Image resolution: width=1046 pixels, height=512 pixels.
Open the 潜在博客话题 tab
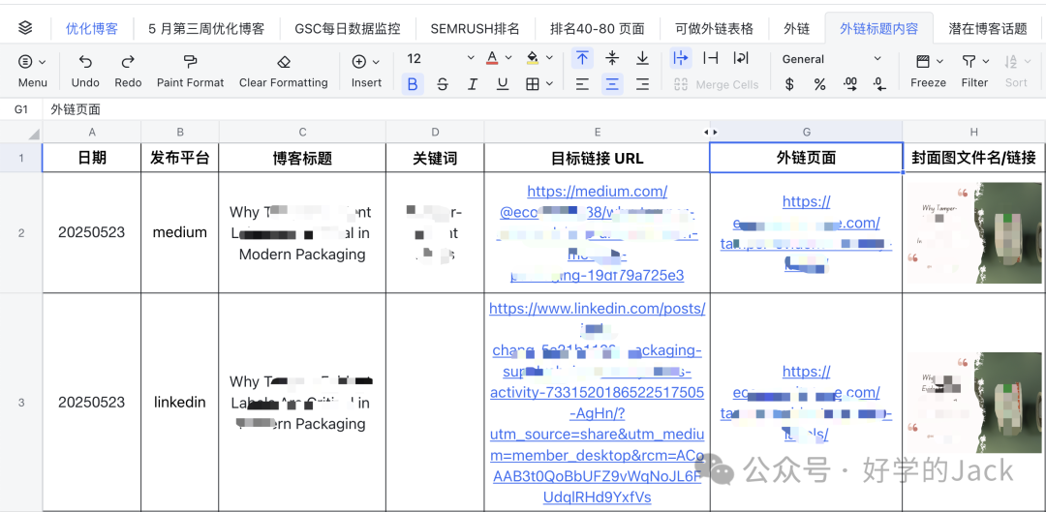tap(988, 29)
